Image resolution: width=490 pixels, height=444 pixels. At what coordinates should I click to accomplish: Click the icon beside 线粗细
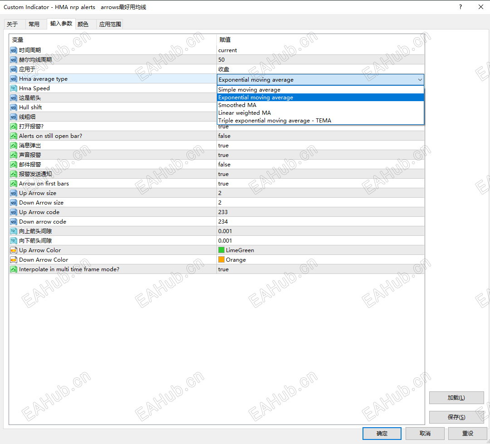point(14,117)
